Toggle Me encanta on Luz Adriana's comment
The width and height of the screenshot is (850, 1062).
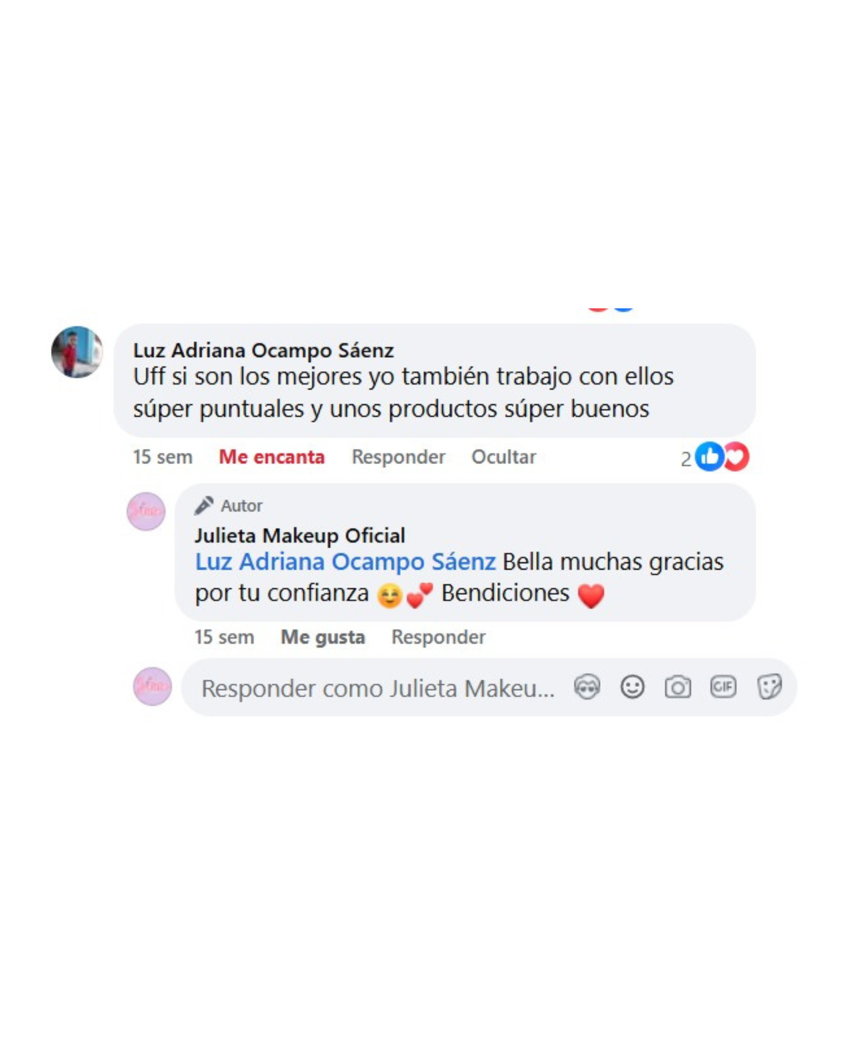(x=272, y=457)
